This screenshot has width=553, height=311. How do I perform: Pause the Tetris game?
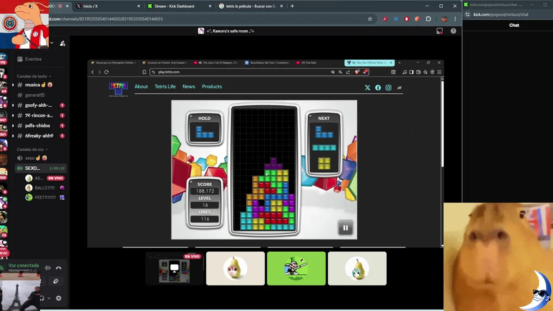(x=345, y=228)
